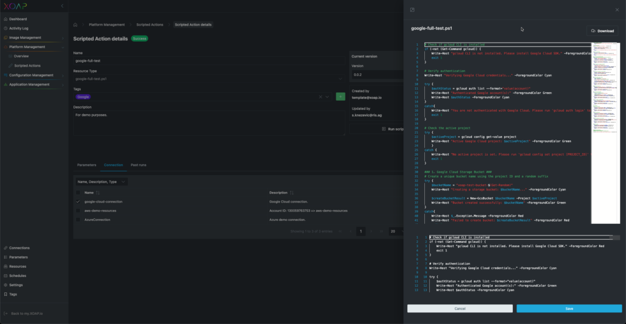Switch to Connection tab
The width and height of the screenshot is (626, 324).
[113, 165]
